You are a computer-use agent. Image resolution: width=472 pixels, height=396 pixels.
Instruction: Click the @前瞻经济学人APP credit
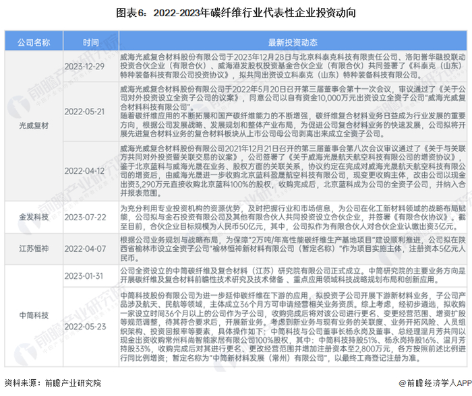(x=435, y=383)
